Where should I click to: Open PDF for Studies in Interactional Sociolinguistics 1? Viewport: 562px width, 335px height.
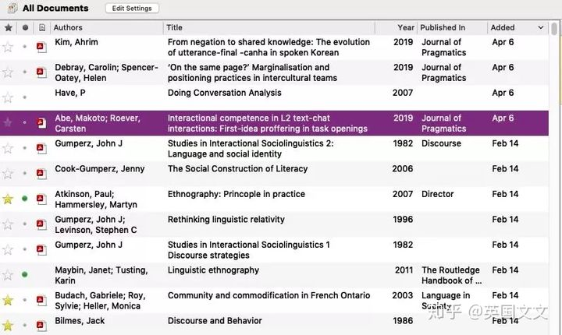pyautogui.click(x=41, y=250)
